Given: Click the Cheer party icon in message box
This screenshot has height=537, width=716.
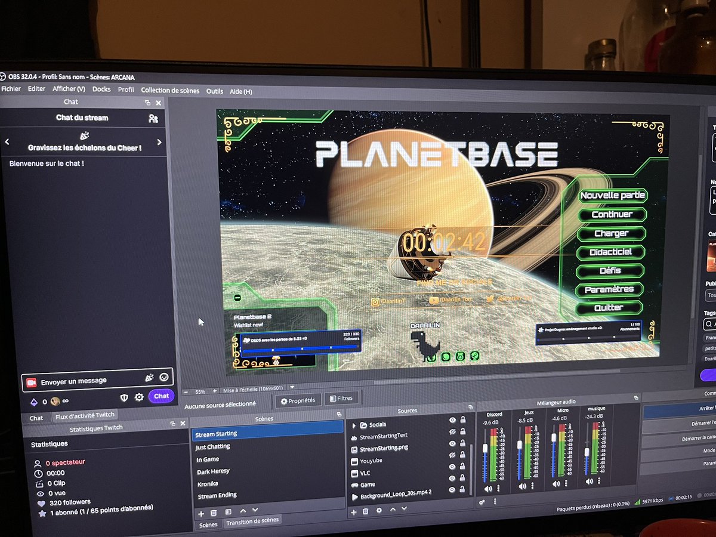Looking at the screenshot, I should pyautogui.click(x=149, y=378).
